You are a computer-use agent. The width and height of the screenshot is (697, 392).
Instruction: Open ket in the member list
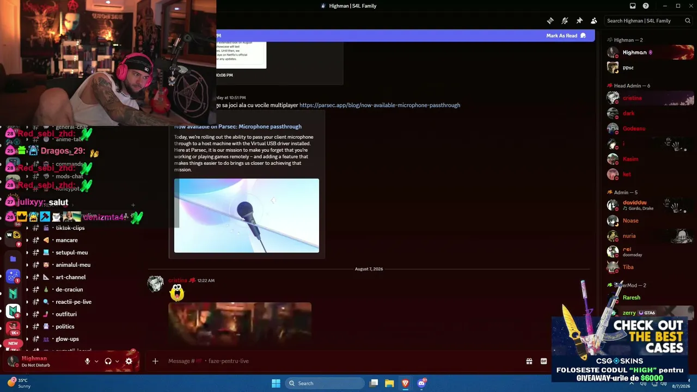coord(650,174)
